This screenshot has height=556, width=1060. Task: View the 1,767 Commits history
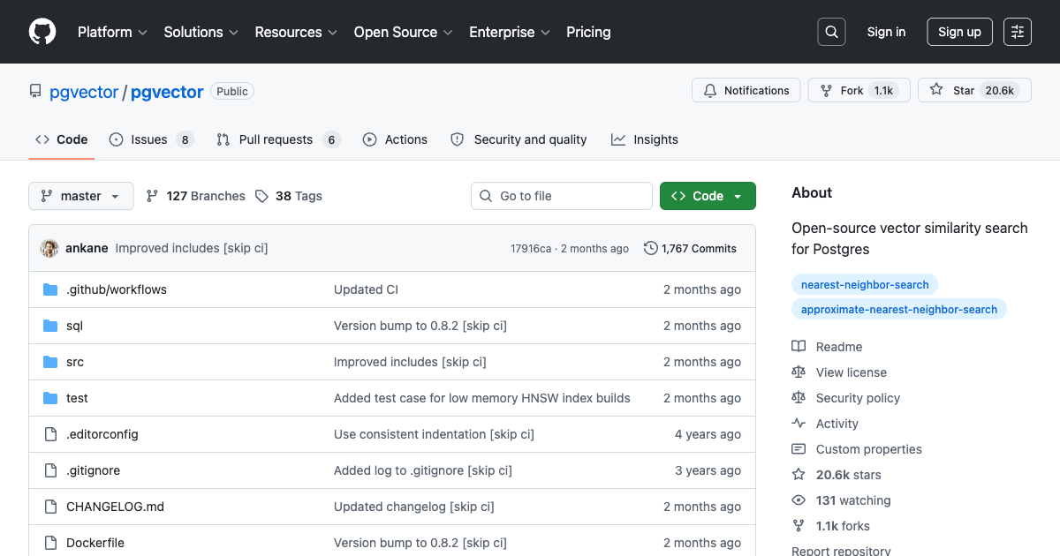(x=690, y=249)
